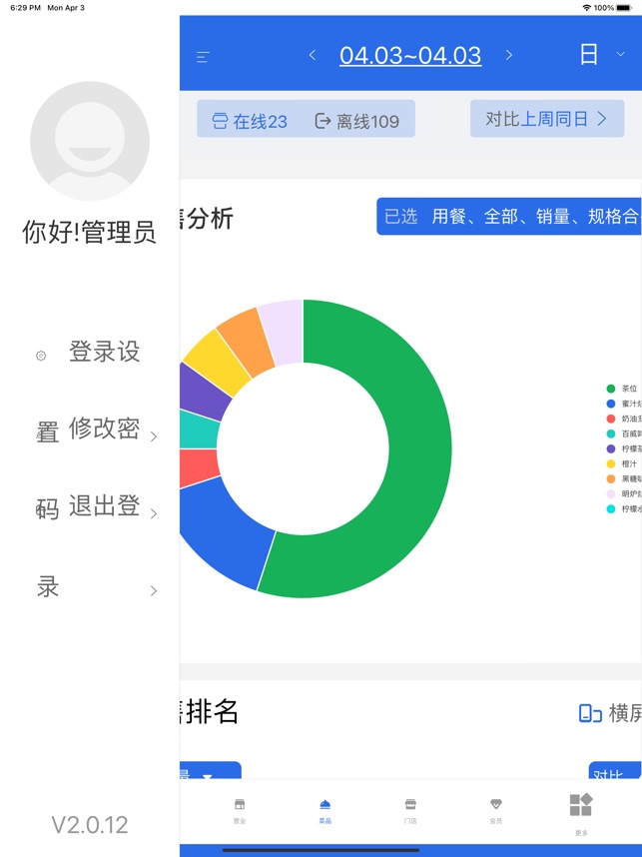Open the 04.03~04.03 date range link
The height and width of the screenshot is (857, 642).
click(x=410, y=55)
